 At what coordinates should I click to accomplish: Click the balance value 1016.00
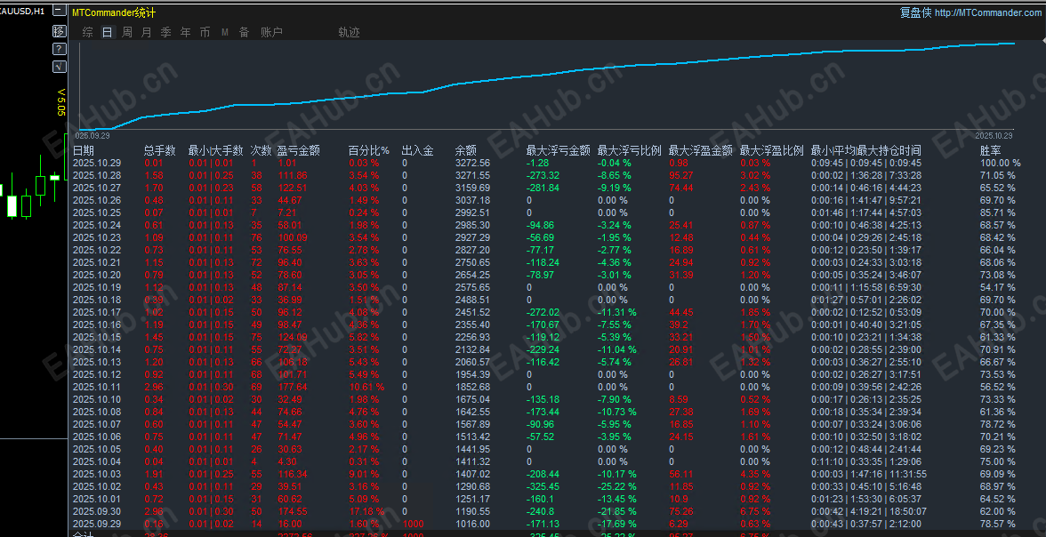point(472,524)
